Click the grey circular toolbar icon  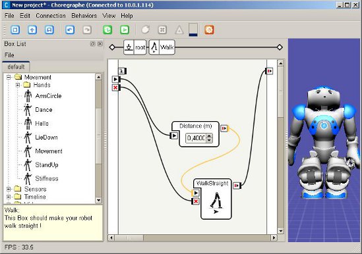pyautogui.click(x=146, y=30)
